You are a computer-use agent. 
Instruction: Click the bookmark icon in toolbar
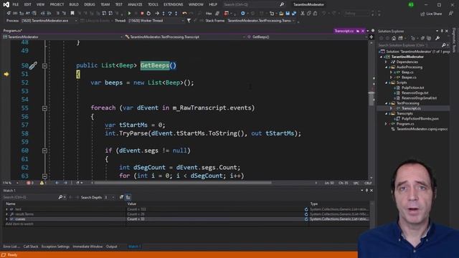point(72,14)
